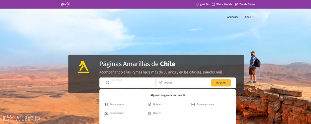The width and height of the screenshot is (311, 124).
Task: Click the Supermercados store icon
Action: click(x=193, y=105)
